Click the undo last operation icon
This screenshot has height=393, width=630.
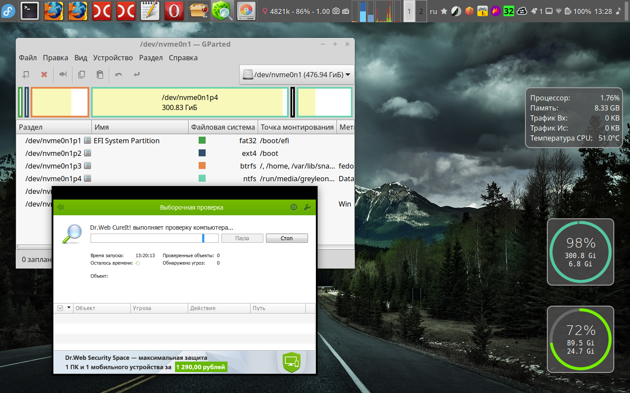[119, 75]
